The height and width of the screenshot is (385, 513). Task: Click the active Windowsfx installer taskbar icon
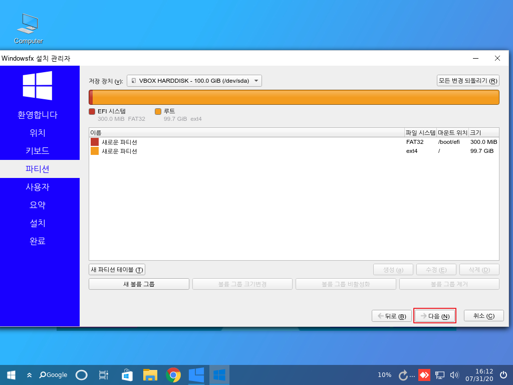pos(219,375)
